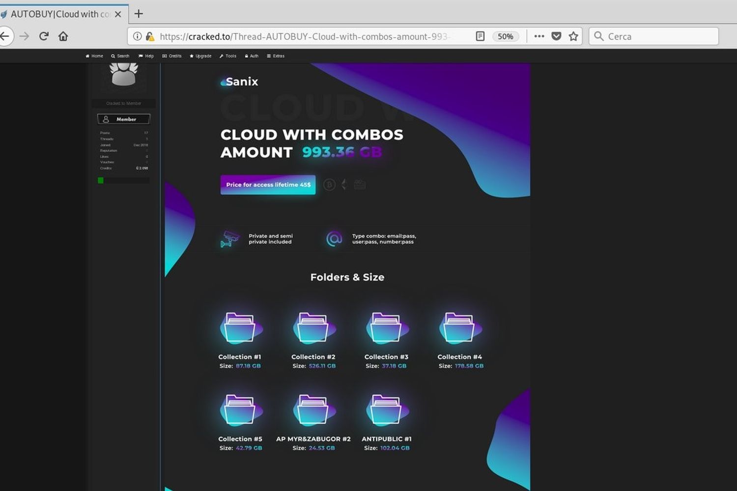Image resolution: width=737 pixels, height=491 pixels.
Task: Click the ANTIPUBLIC #1 folder icon
Action: coord(386,410)
